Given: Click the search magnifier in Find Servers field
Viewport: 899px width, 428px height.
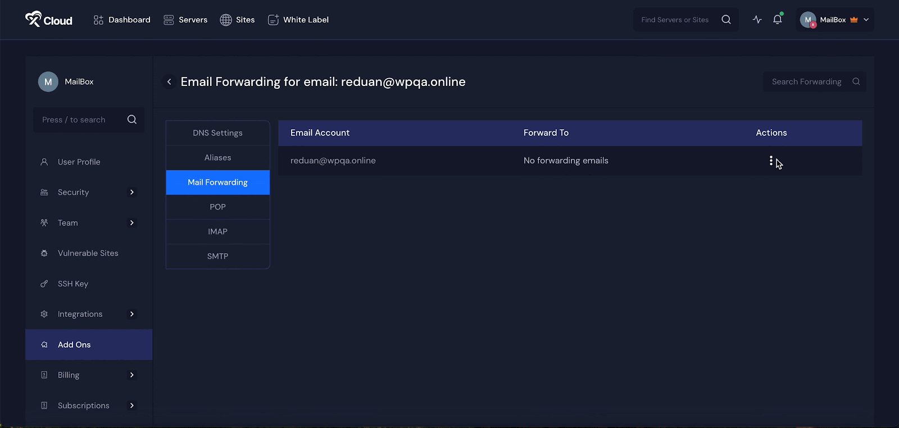Looking at the screenshot, I should 726,20.
